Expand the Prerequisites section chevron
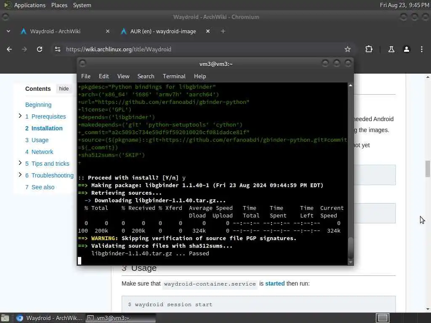Image resolution: width=431 pixels, height=323 pixels. click(20, 116)
